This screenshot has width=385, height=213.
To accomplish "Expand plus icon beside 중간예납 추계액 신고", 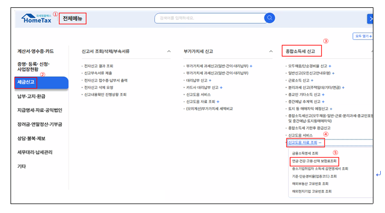I will click(323, 101).
